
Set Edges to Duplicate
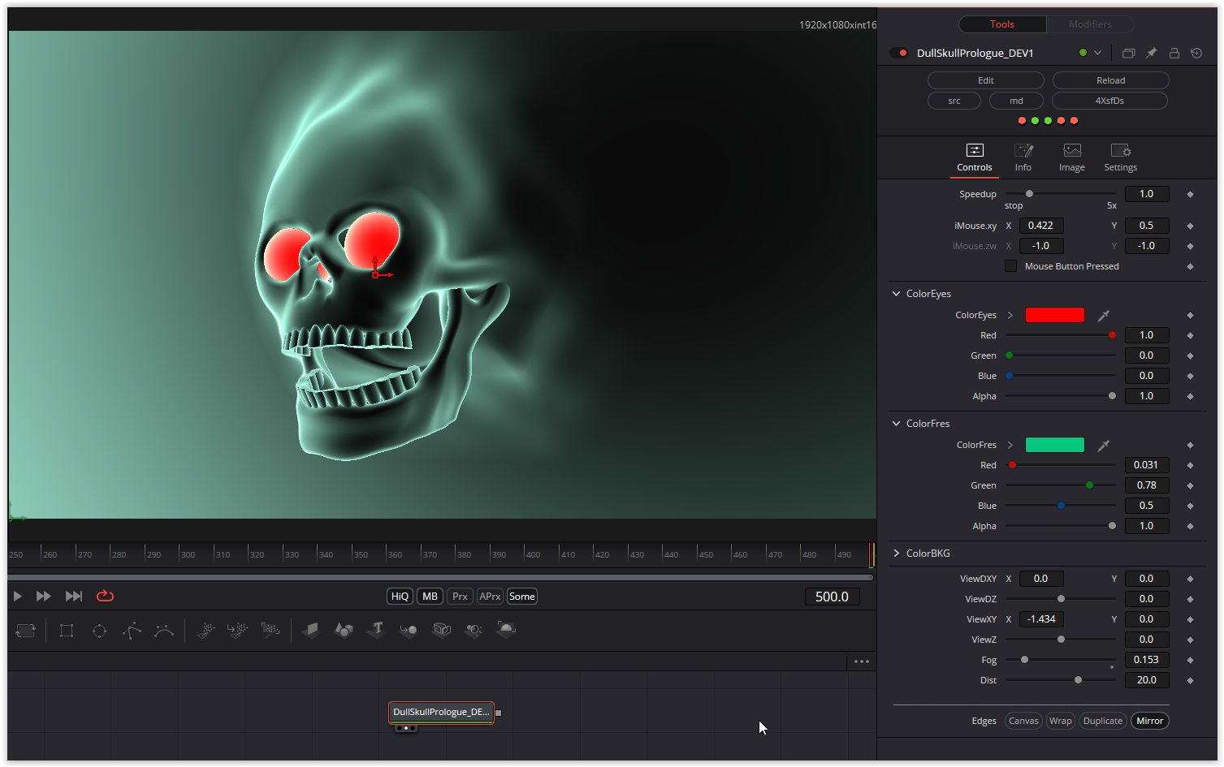(x=1103, y=721)
